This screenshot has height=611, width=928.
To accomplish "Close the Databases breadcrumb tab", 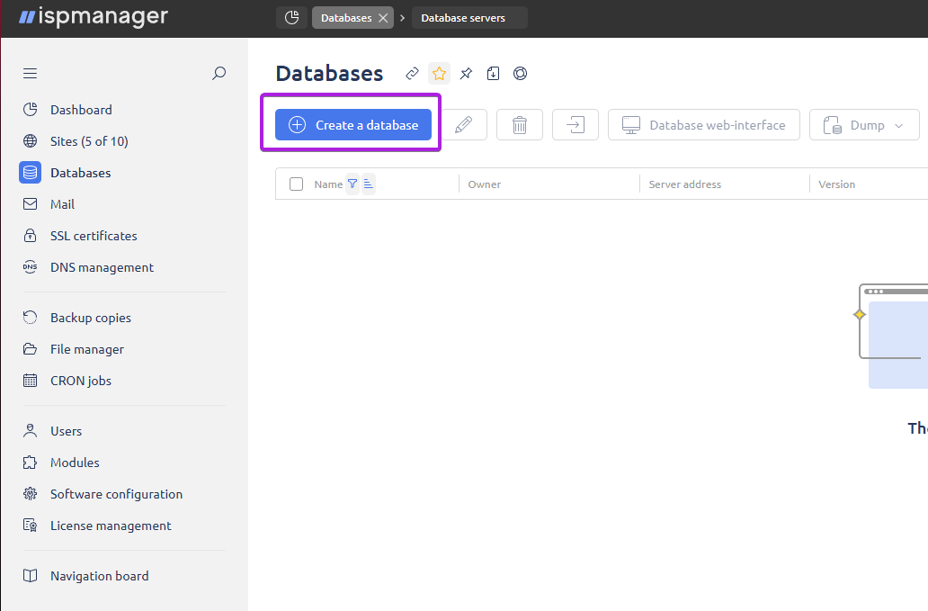I will pyautogui.click(x=381, y=17).
